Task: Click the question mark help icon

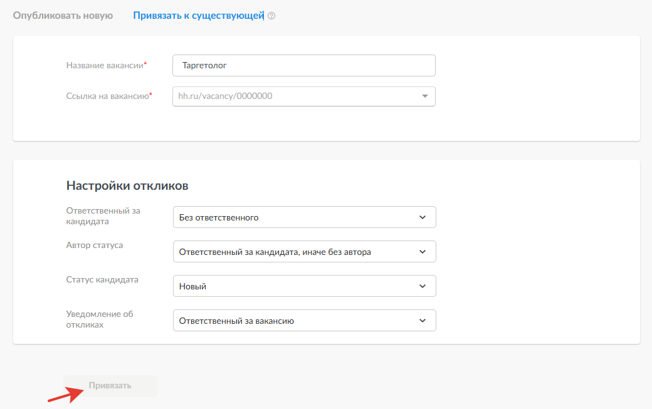Action: (x=271, y=16)
